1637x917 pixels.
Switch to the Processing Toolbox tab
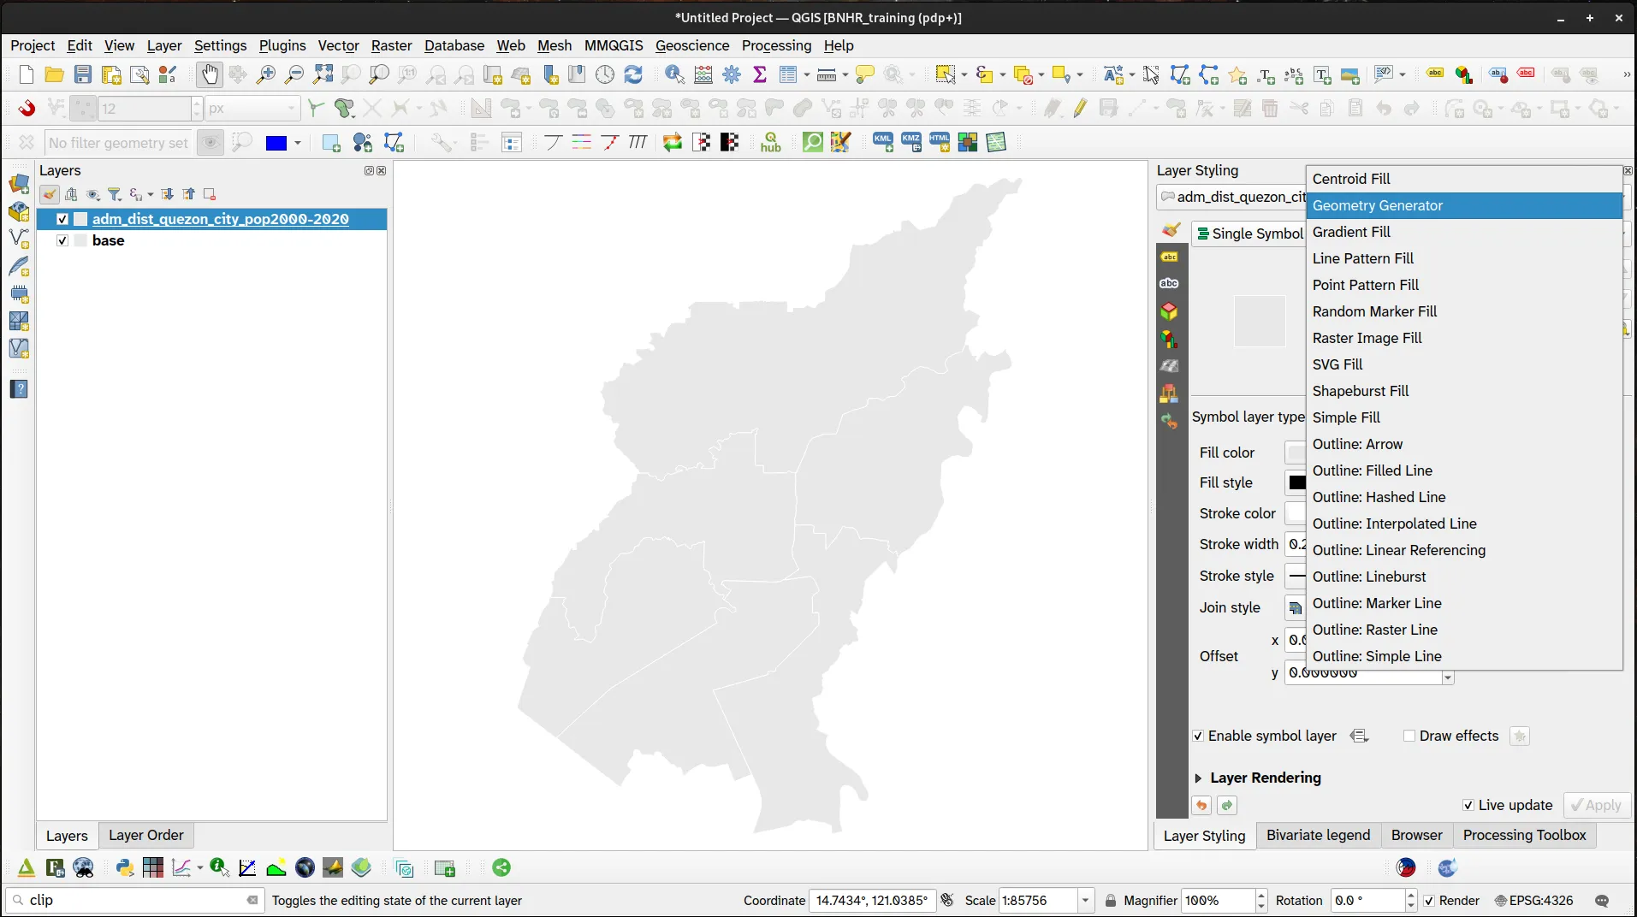click(1524, 836)
